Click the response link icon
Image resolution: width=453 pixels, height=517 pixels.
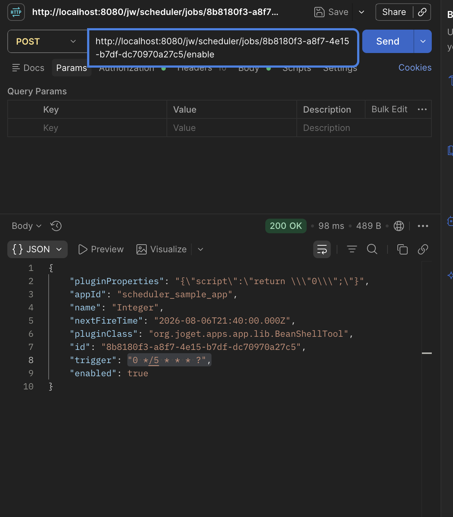(x=423, y=249)
